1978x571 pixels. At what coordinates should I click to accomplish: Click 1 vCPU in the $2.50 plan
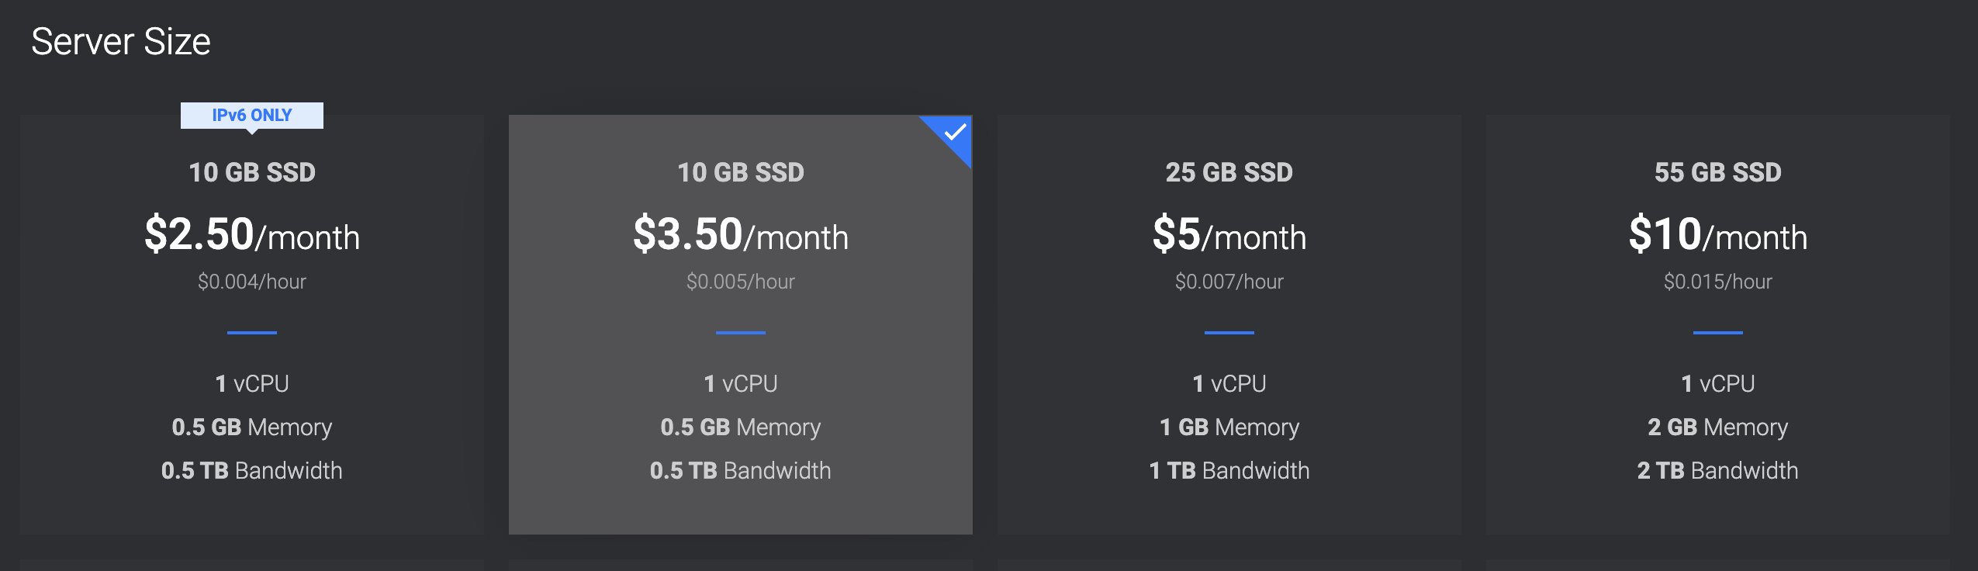click(x=252, y=383)
